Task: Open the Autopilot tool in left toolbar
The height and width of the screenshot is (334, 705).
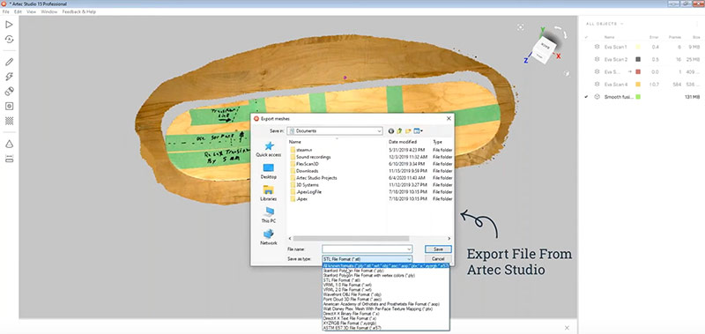Action: [x=9, y=40]
